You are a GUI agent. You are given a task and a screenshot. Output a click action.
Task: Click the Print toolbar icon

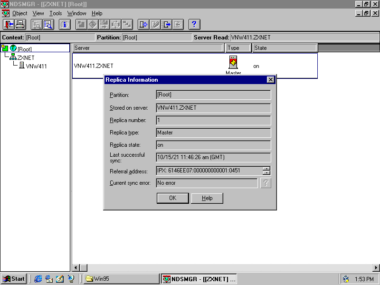(x=20, y=25)
